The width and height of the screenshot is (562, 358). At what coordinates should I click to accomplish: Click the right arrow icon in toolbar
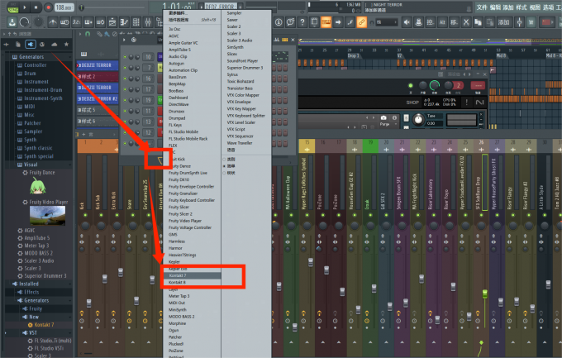[x=338, y=22]
